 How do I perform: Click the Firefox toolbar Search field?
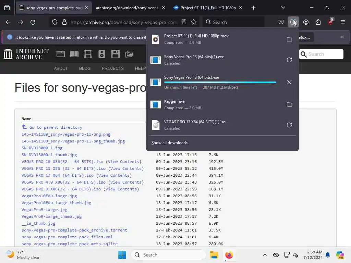coord(234,22)
